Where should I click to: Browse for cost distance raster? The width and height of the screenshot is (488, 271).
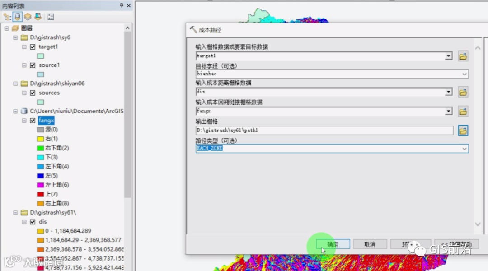pos(463,92)
